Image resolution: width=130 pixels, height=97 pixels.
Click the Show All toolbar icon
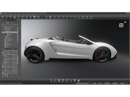click(63, 17)
